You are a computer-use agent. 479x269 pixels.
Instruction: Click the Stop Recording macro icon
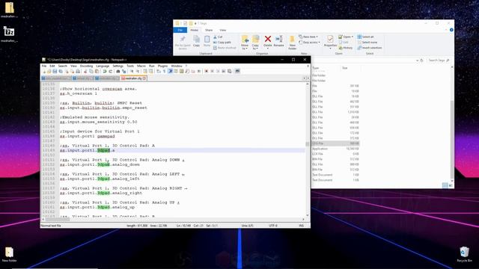point(213,72)
